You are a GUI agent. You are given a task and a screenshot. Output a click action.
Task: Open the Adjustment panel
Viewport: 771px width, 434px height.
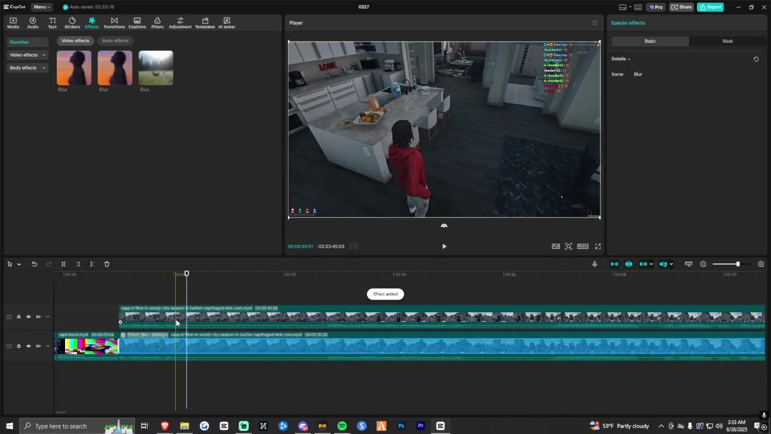click(180, 23)
